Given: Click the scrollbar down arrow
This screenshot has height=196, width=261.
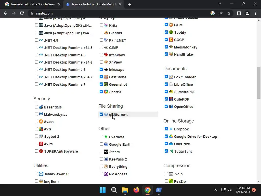Looking at the screenshot, I should click(259, 181).
